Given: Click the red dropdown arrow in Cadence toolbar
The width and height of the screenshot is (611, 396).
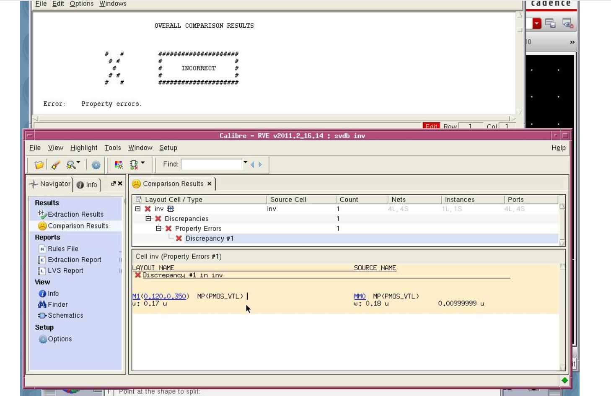Looking at the screenshot, I should [537, 23].
